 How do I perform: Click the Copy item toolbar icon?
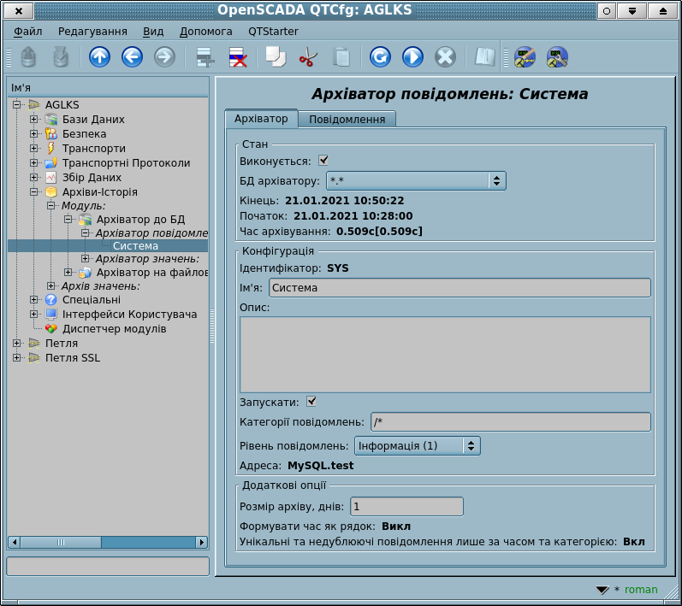click(x=275, y=57)
